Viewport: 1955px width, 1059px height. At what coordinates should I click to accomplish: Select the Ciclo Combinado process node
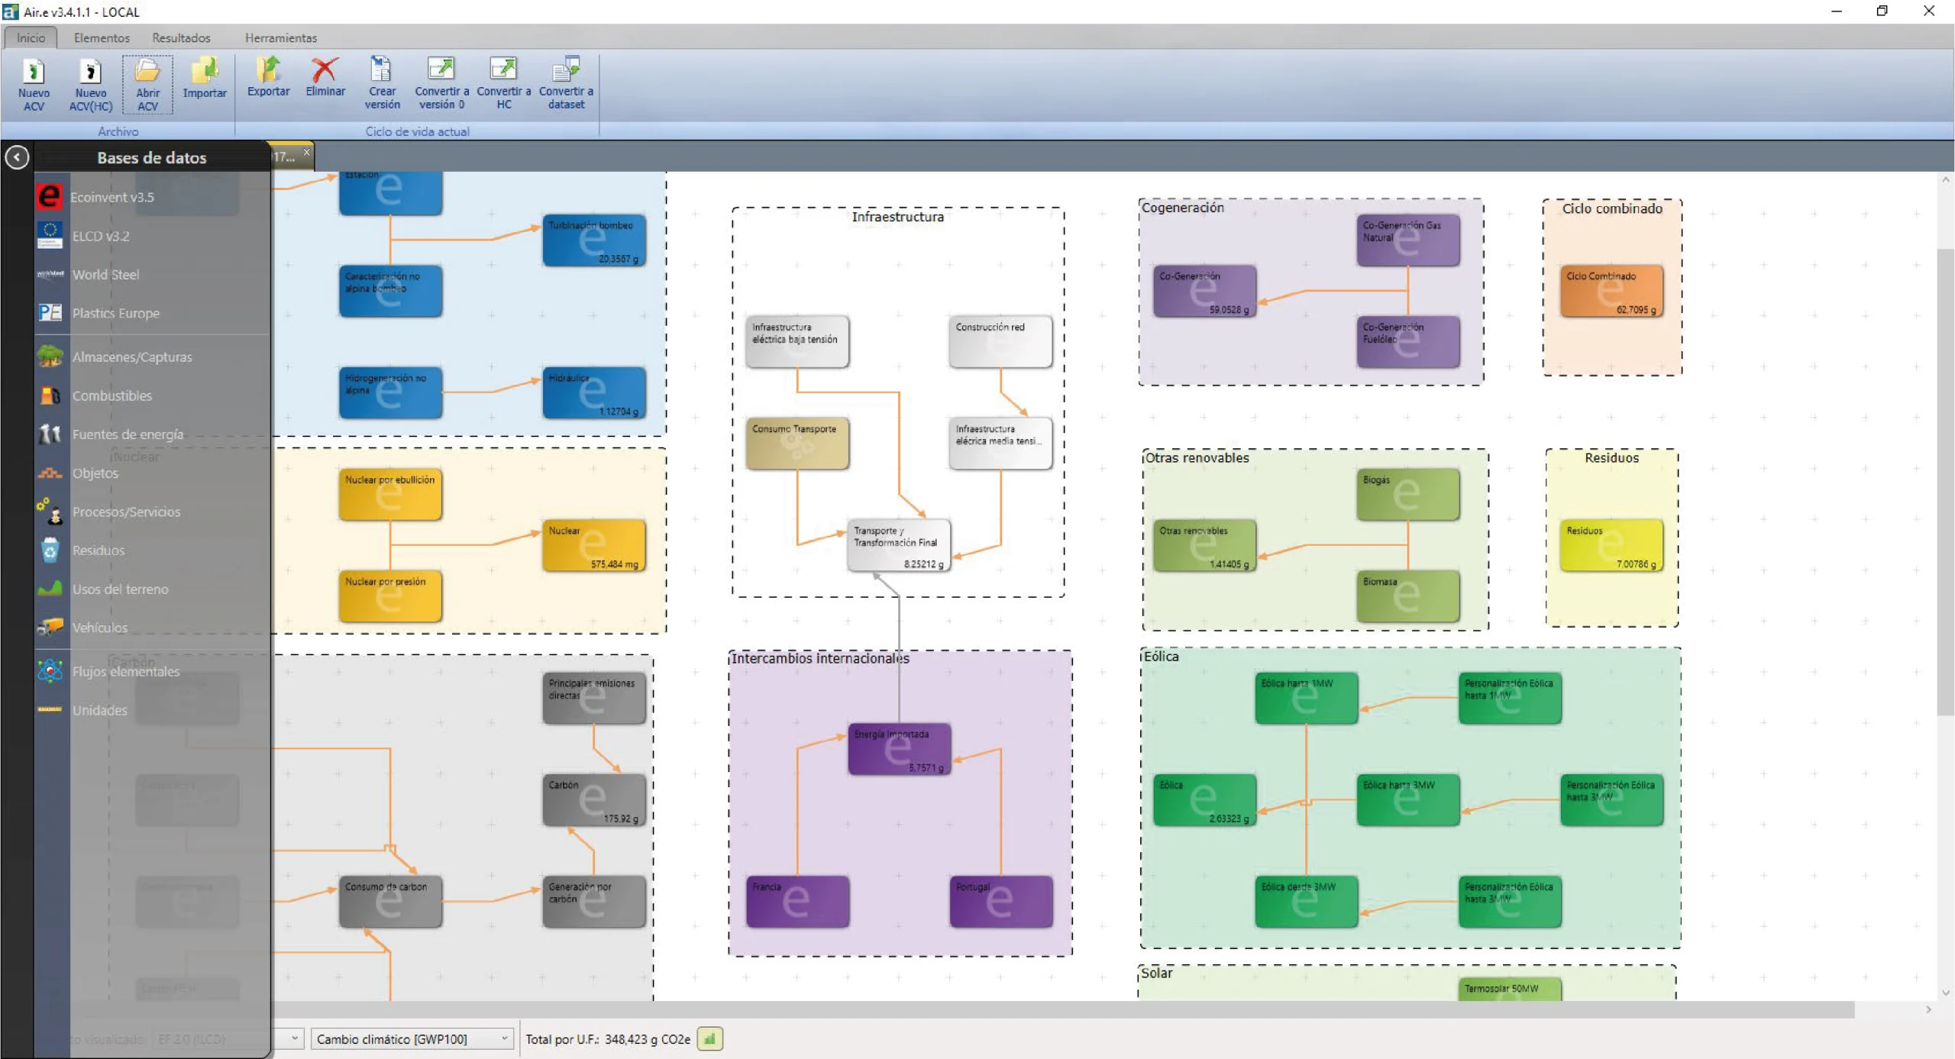point(1611,291)
